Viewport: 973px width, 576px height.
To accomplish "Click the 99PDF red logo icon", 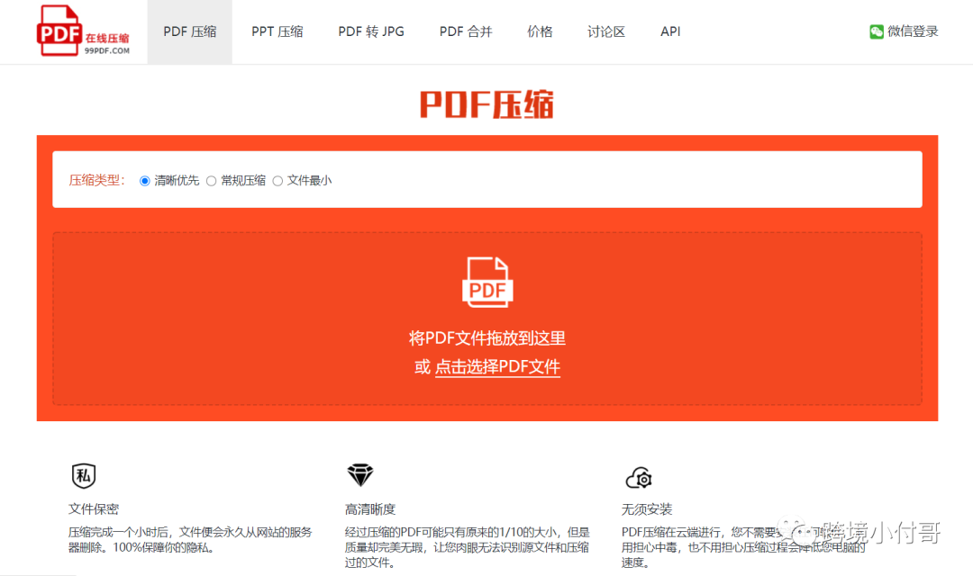I will (x=59, y=31).
